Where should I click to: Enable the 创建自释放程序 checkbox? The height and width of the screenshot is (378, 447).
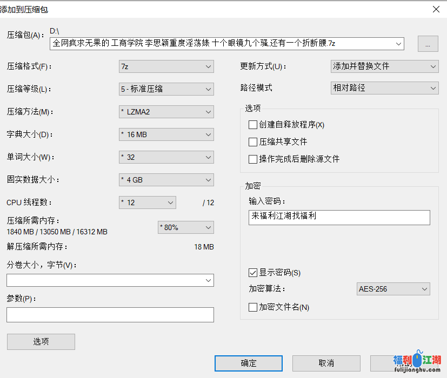pyautogui.click(x=253, y=125)
